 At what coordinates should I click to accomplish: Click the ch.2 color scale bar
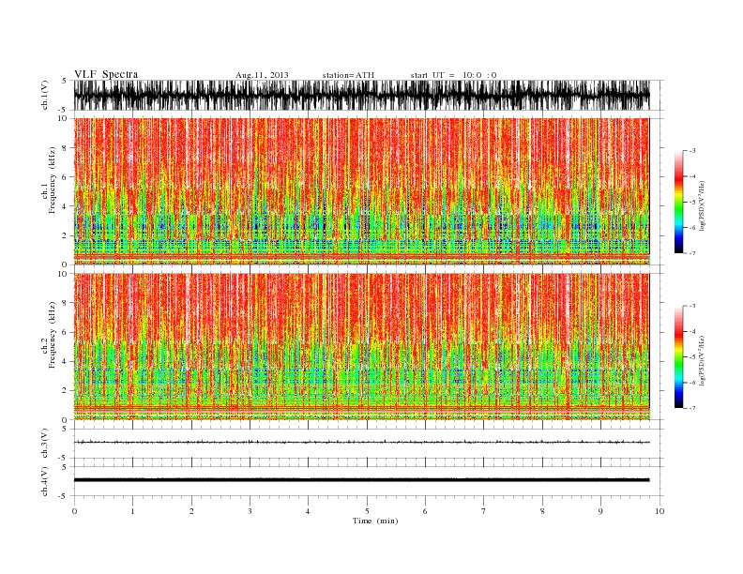pos(678,357)
